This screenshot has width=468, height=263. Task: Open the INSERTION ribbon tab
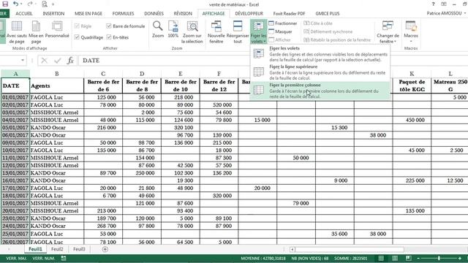coord(53,13)
